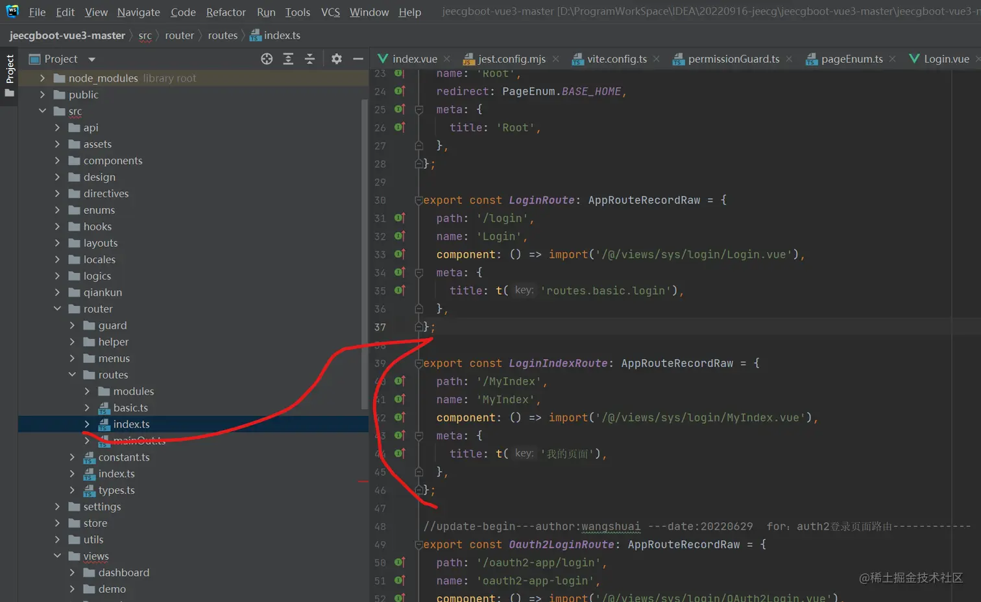Select constant.ts file in tree
Image resolution: width=981 pixels, height=602 pixels.
click(124, 457)
